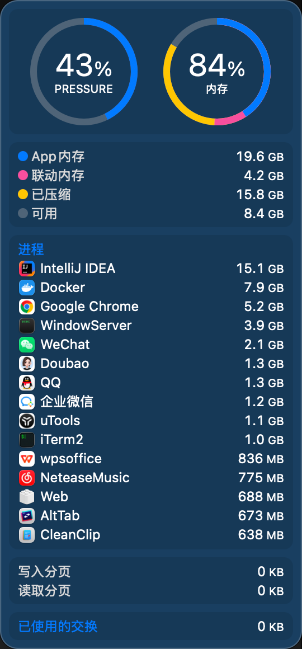Click the blue App内存 legend dot

23,157
